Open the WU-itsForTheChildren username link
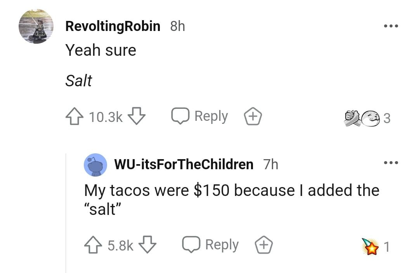The width and height of the screenshot is (419, 273). pyautogui.click(x=184, y=165)
